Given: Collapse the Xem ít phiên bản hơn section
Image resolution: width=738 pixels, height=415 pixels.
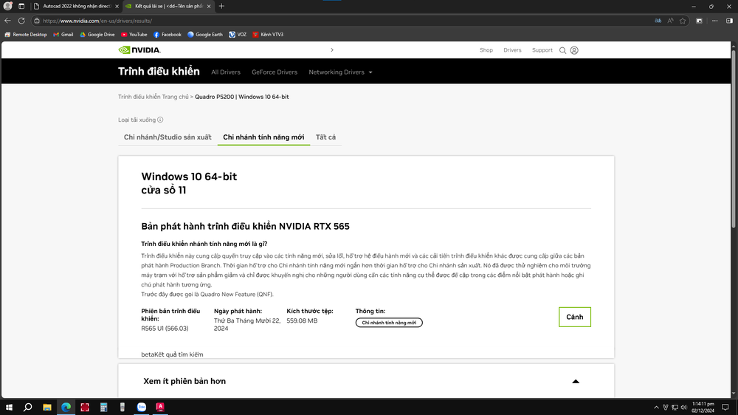Looking at the screenshot, I should [576, 381].
